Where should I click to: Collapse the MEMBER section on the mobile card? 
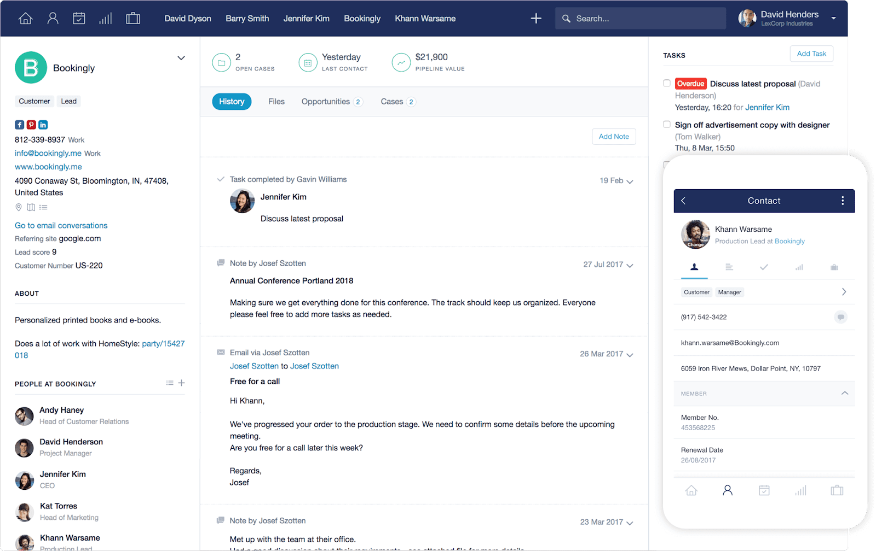click(x=845, y=394)
